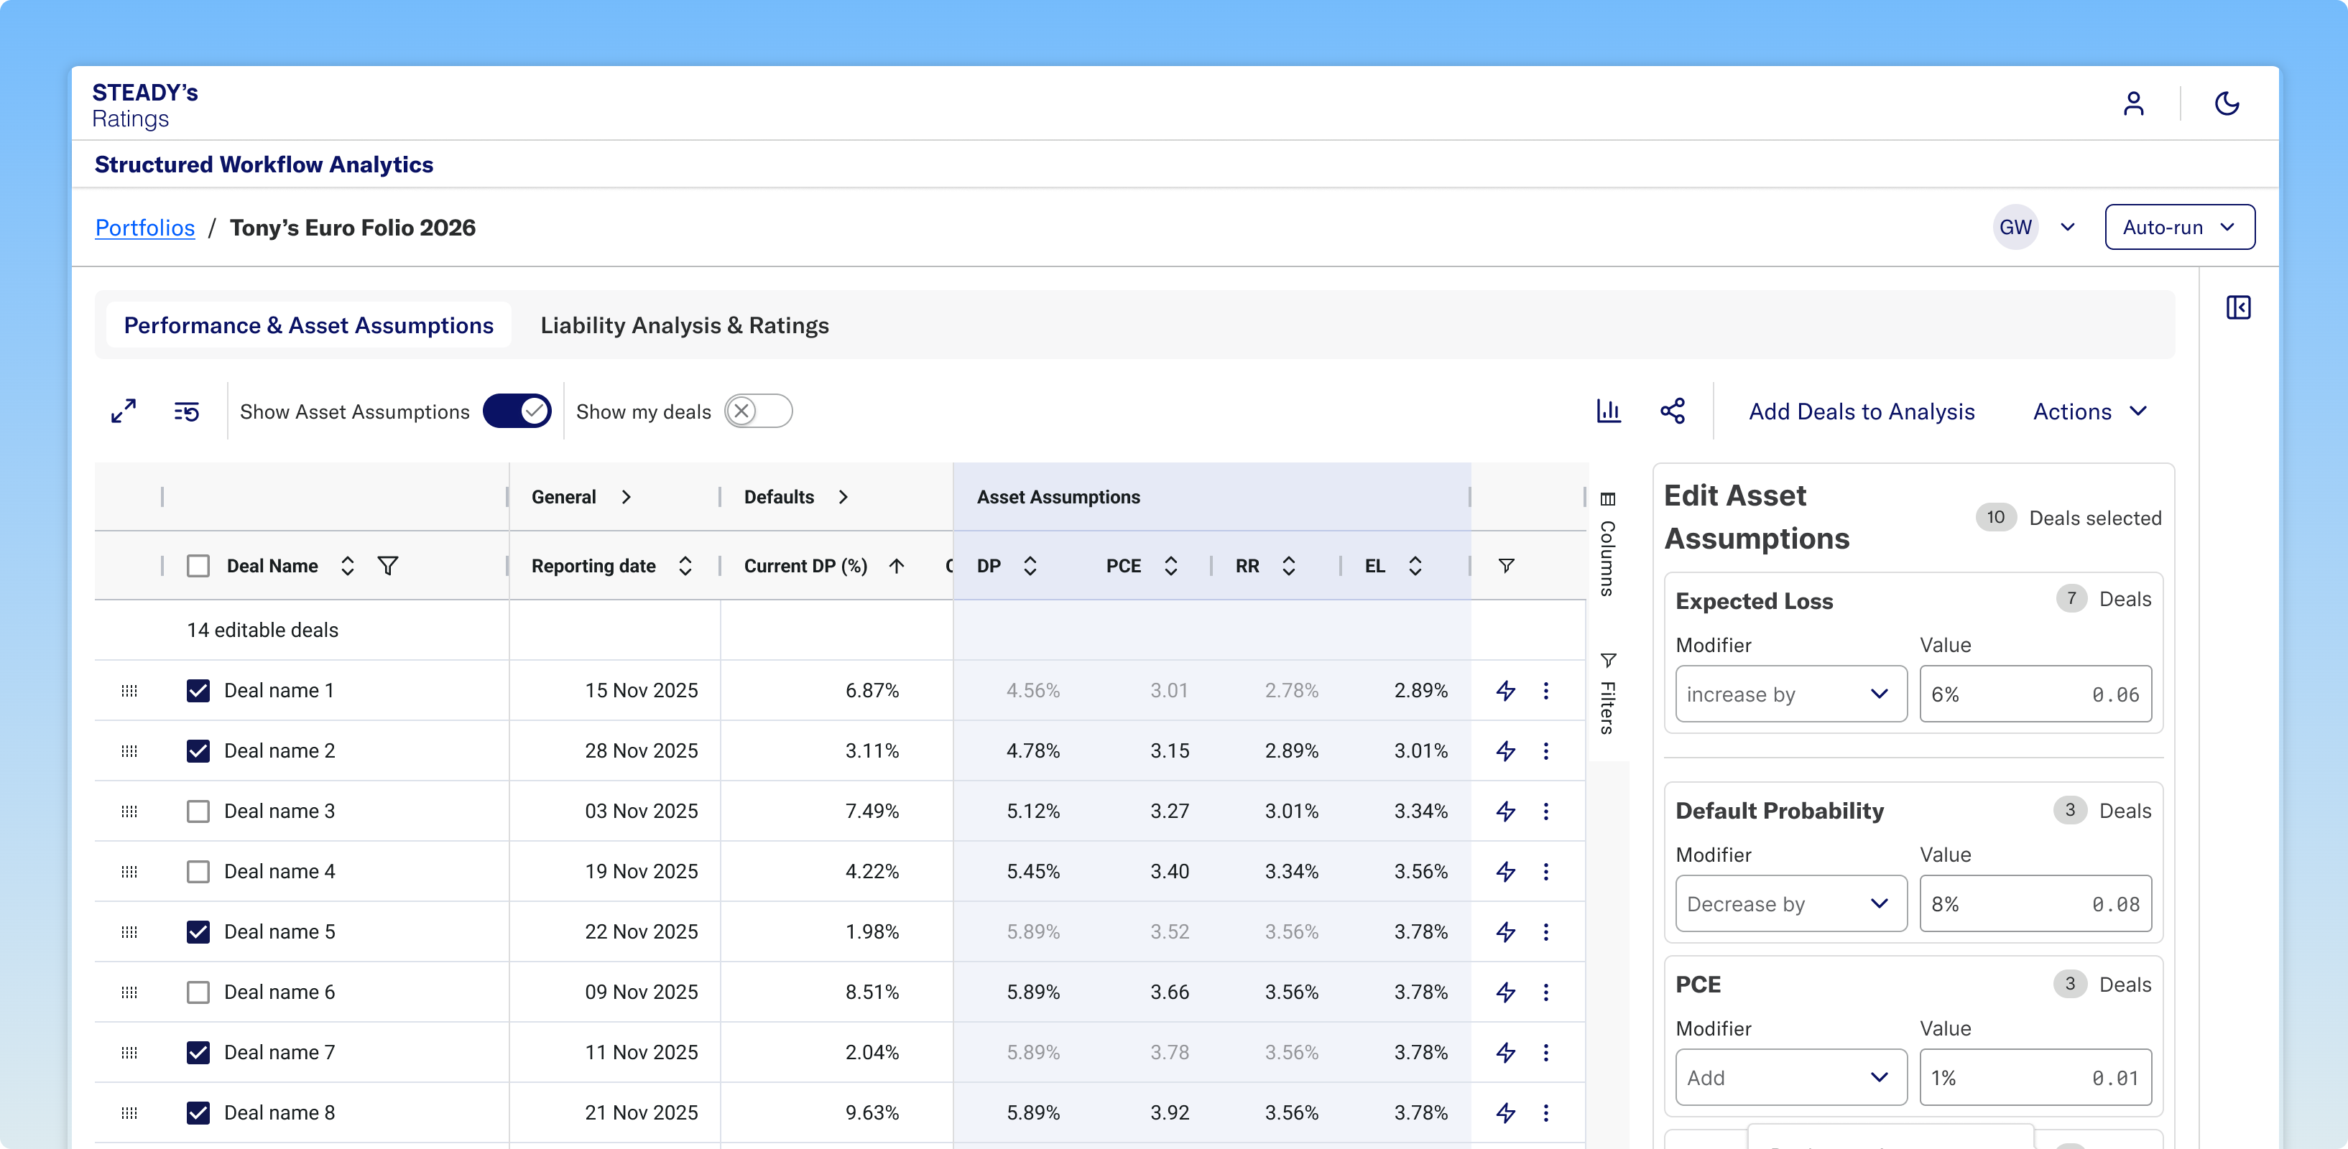
Task: Click the Asset Assumptions group header
Action: point(1211,497)
